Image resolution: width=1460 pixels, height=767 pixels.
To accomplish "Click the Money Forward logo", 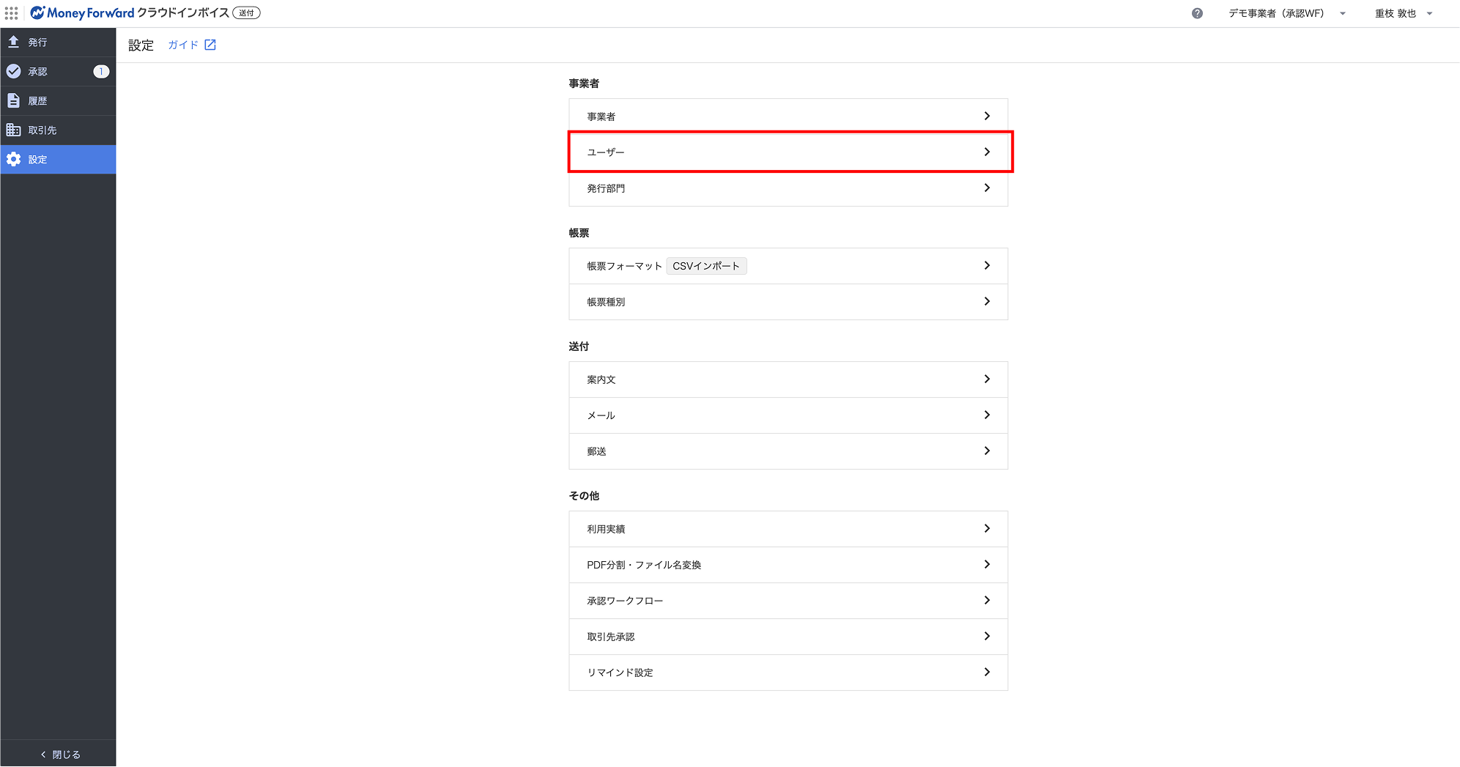I will pos(82,13).
